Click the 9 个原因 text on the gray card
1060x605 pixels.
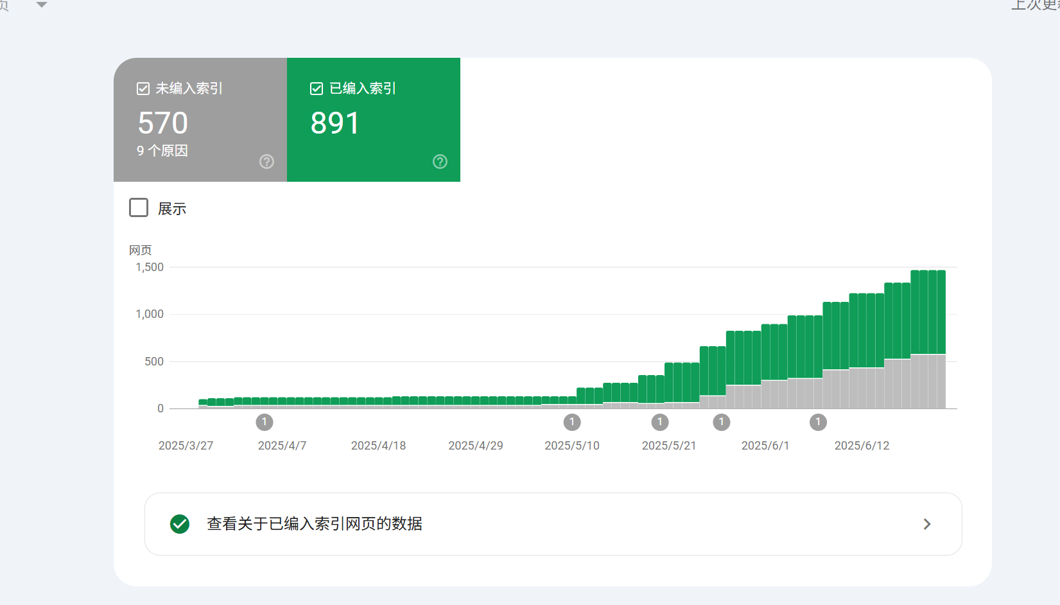pyautogui.click(x=162, y=151)
